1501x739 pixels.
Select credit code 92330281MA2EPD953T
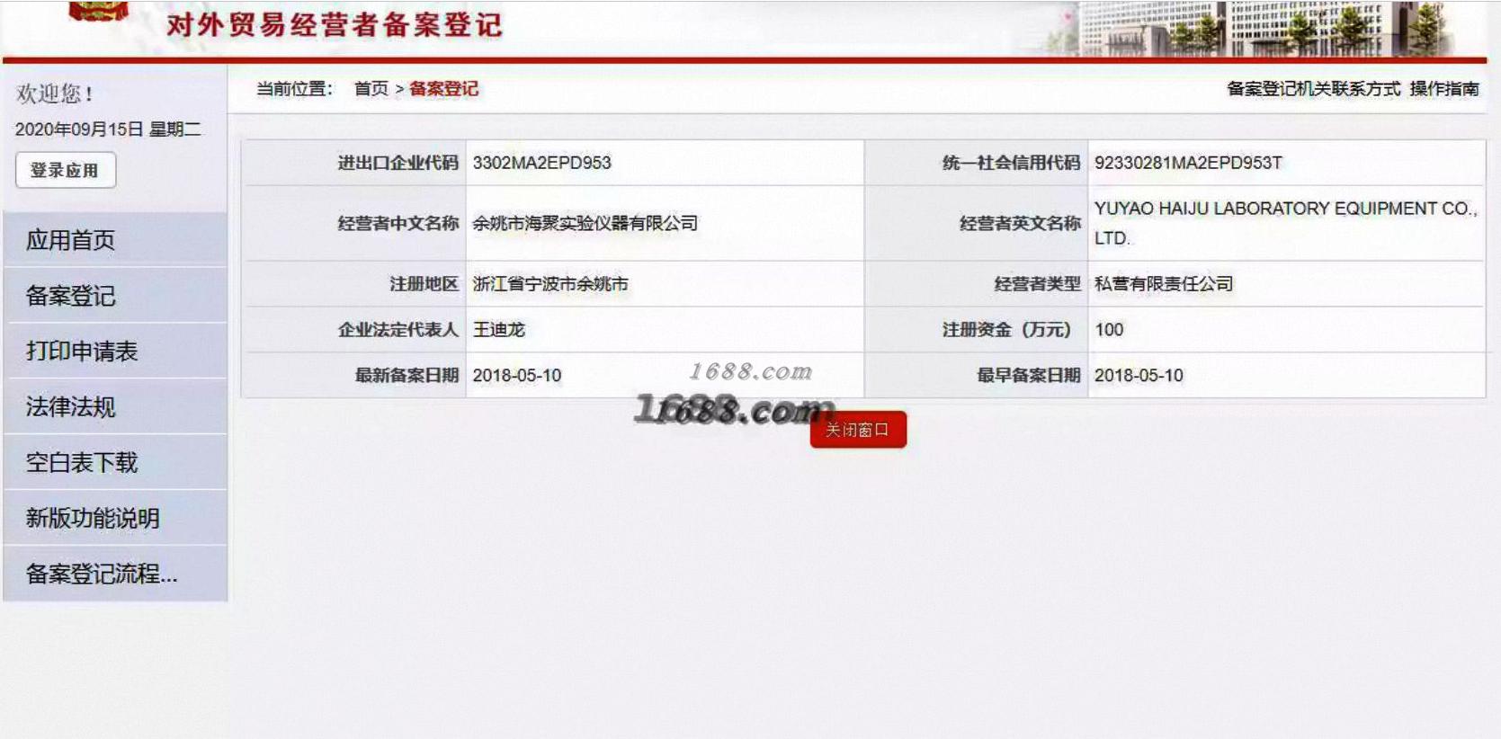click(1188, 163)
